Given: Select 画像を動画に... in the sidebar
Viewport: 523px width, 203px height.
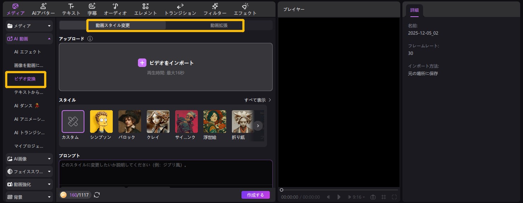Looking at the screenshot, I should coord(28,66).
